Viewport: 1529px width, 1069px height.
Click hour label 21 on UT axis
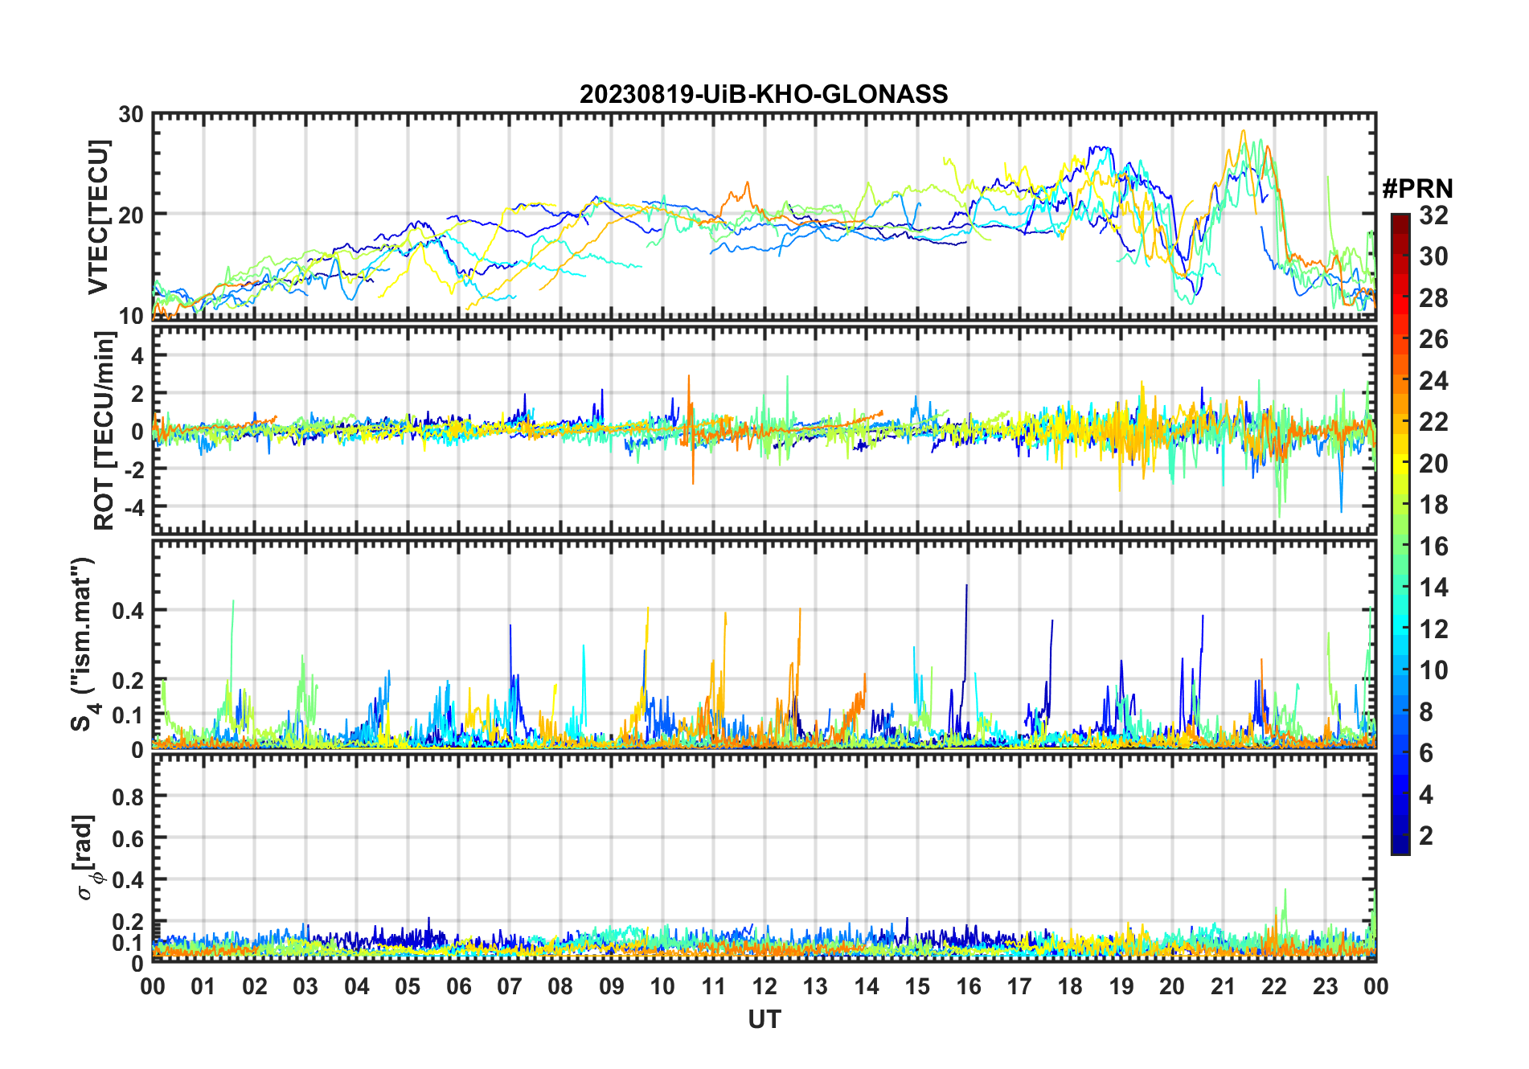click(1224, 986)
